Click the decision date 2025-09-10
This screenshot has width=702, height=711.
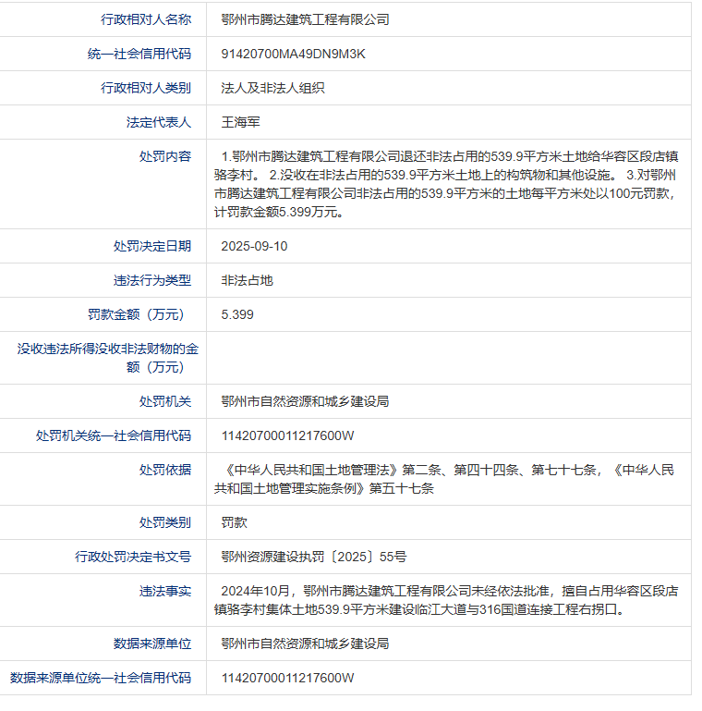pyautogui.click(x=254, y=246)
